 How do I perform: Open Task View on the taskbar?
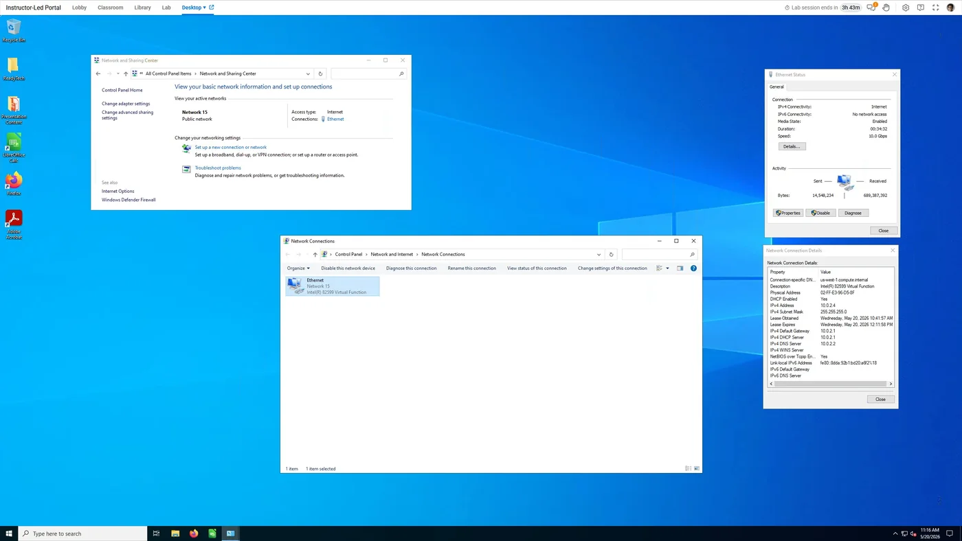click(x=156, y=533)
